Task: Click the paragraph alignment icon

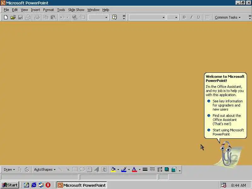Action: tap(208, 17)
